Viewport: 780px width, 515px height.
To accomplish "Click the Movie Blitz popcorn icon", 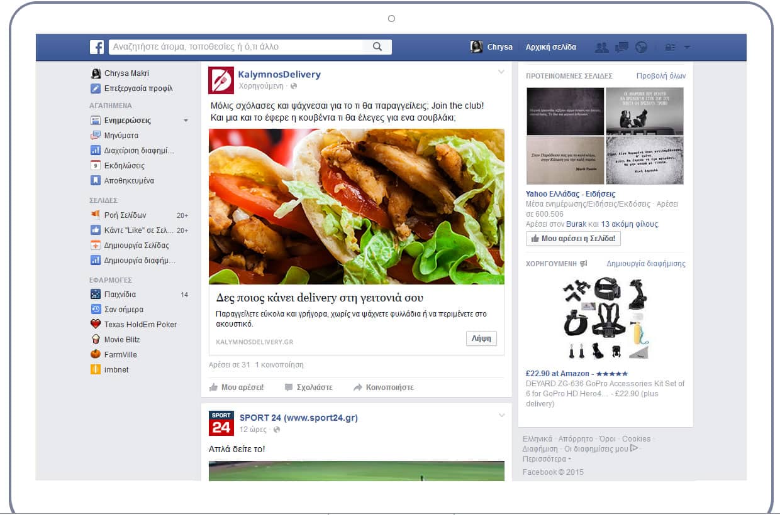I will 96,340.
